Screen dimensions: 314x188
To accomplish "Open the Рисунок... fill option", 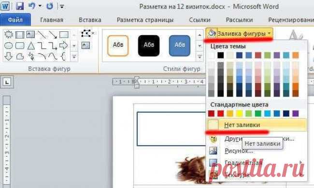I will point(239,150).
